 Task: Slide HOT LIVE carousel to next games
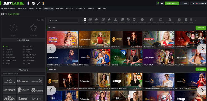coord(202,49)
